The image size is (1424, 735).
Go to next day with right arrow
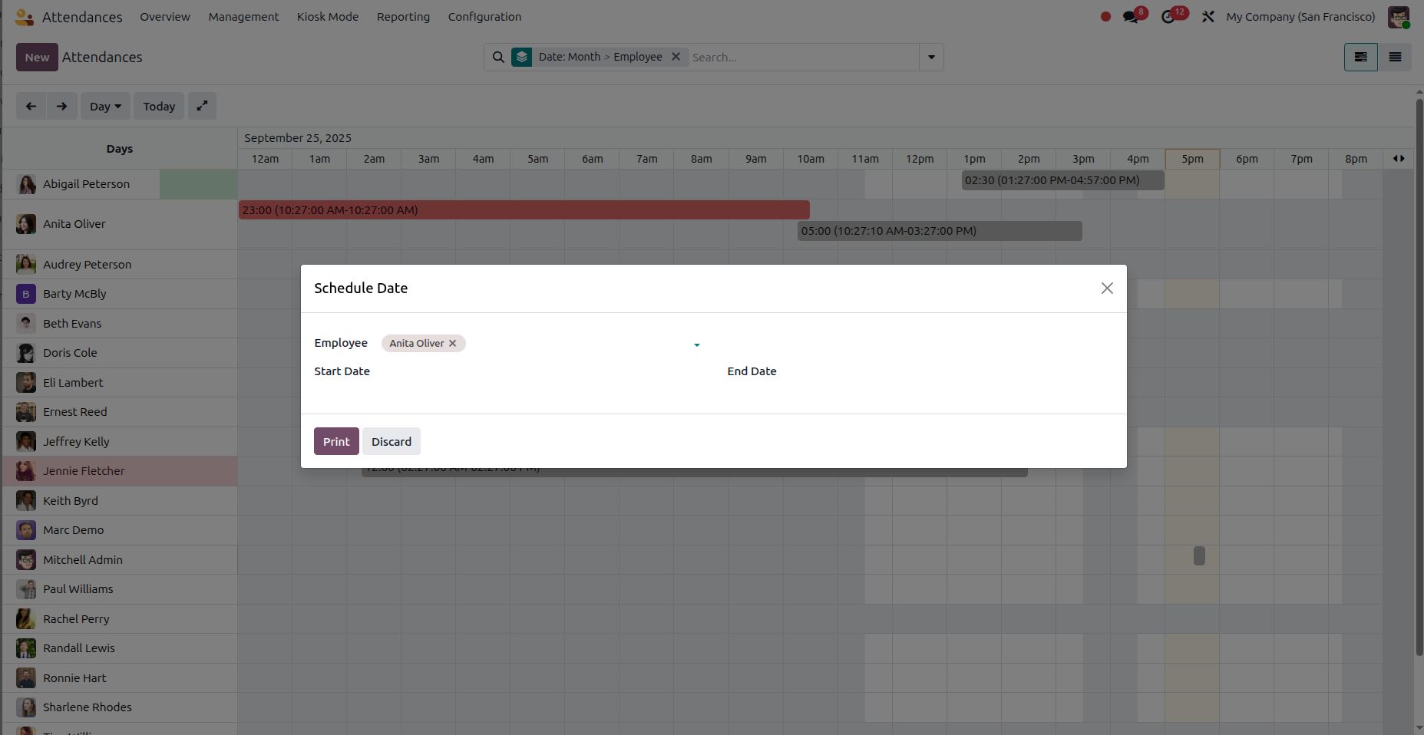coord(62,106)
